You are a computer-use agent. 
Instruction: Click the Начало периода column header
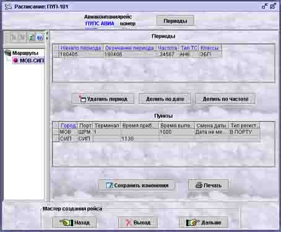click(80, 48)
